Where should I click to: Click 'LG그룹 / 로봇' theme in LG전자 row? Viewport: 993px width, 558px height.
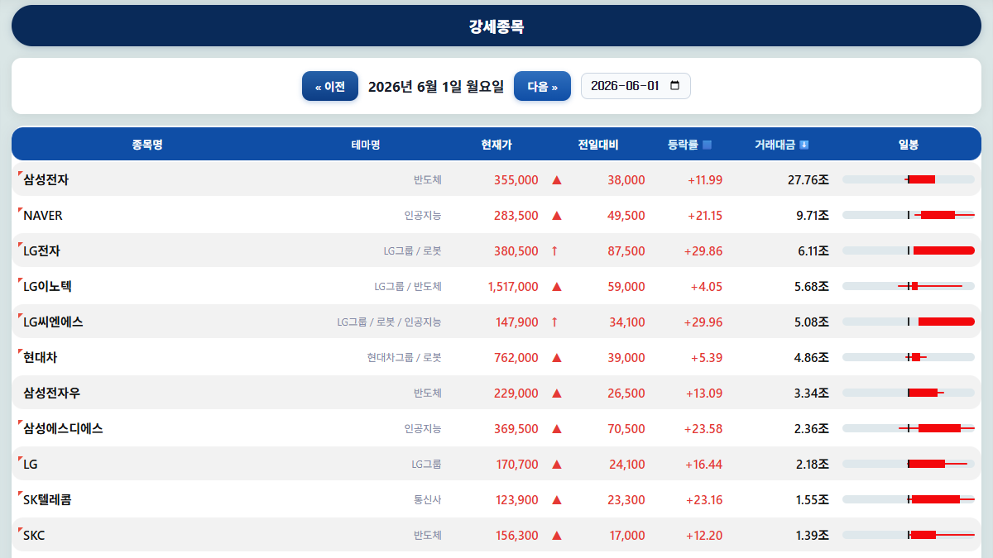(412, 250)
